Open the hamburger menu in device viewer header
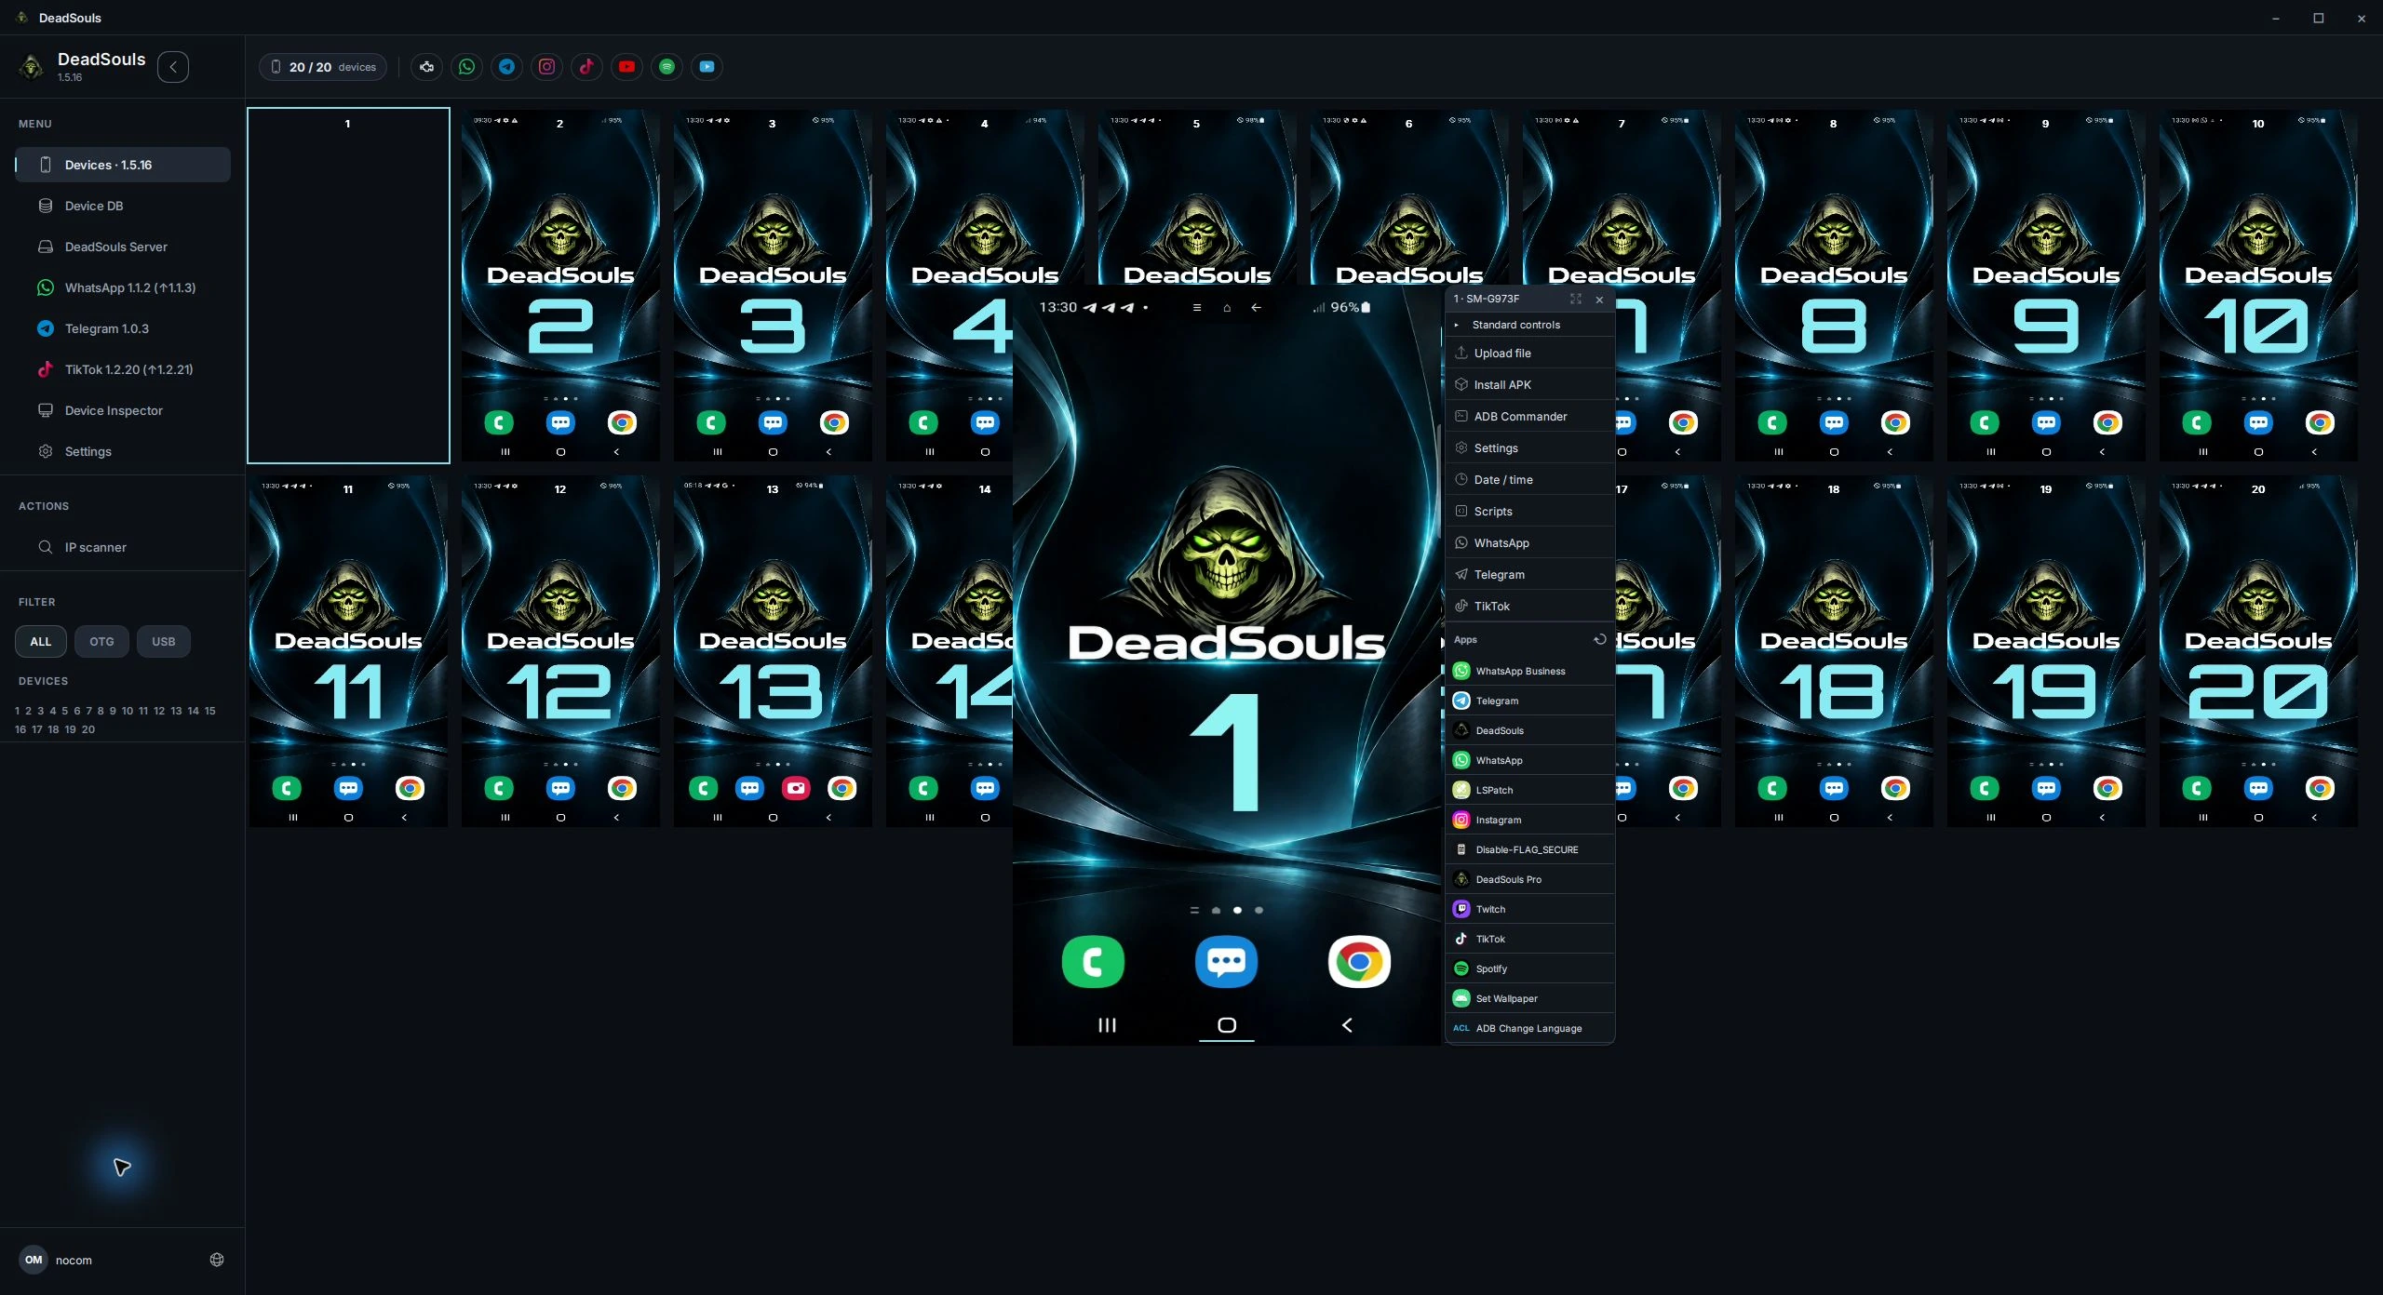Viewport: 2383px width, 1295px height. [1197, 308]
